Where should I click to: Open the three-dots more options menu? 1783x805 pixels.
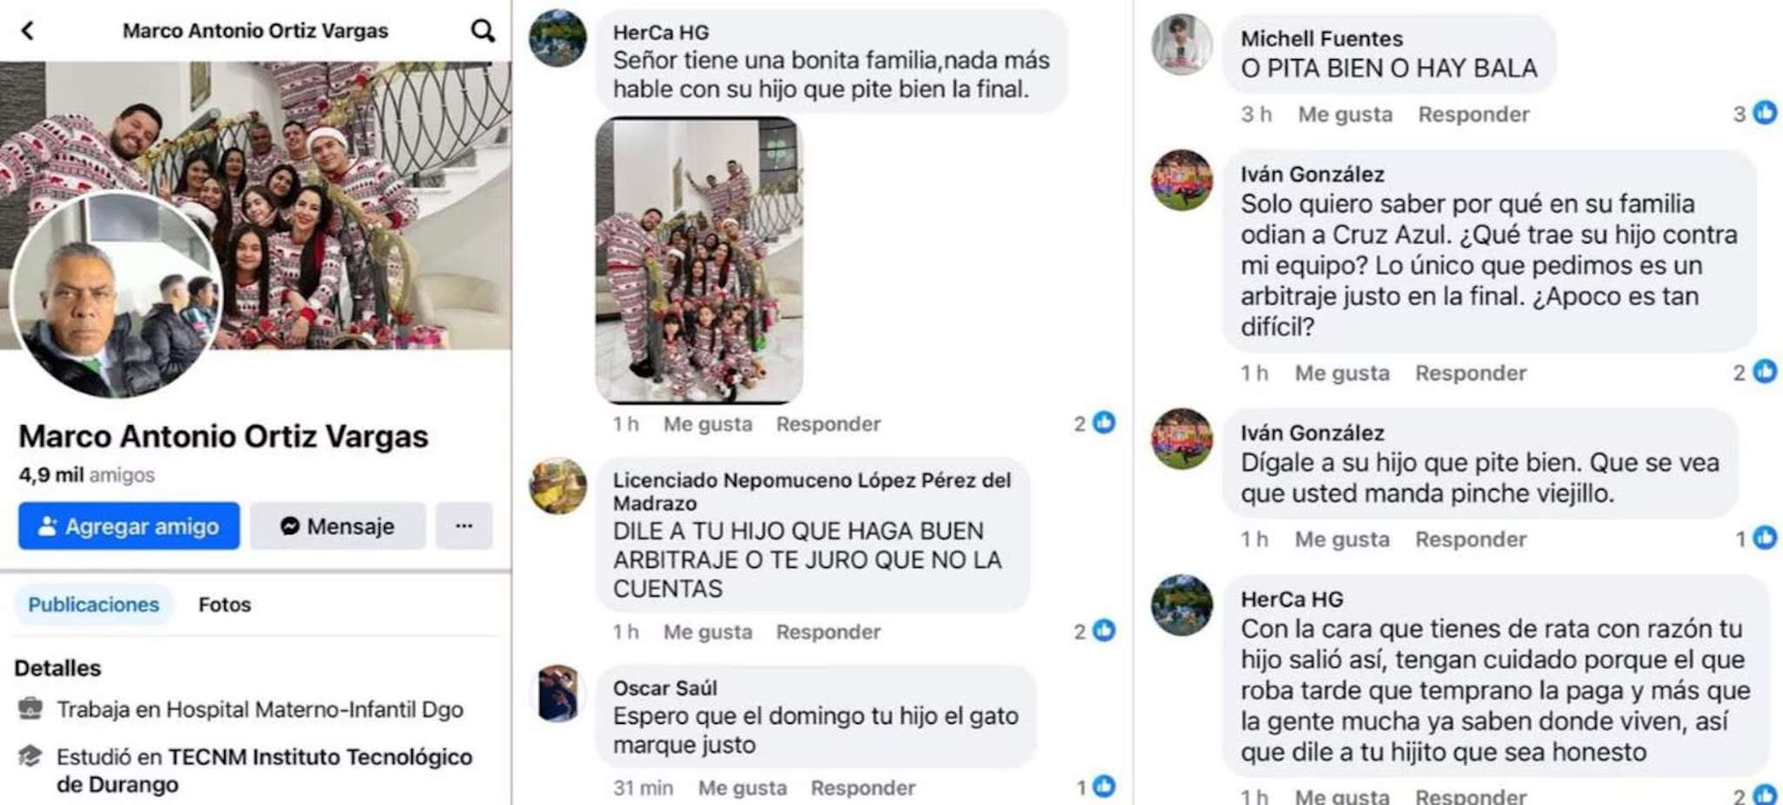pyautogui.click(x=464, y=526)
